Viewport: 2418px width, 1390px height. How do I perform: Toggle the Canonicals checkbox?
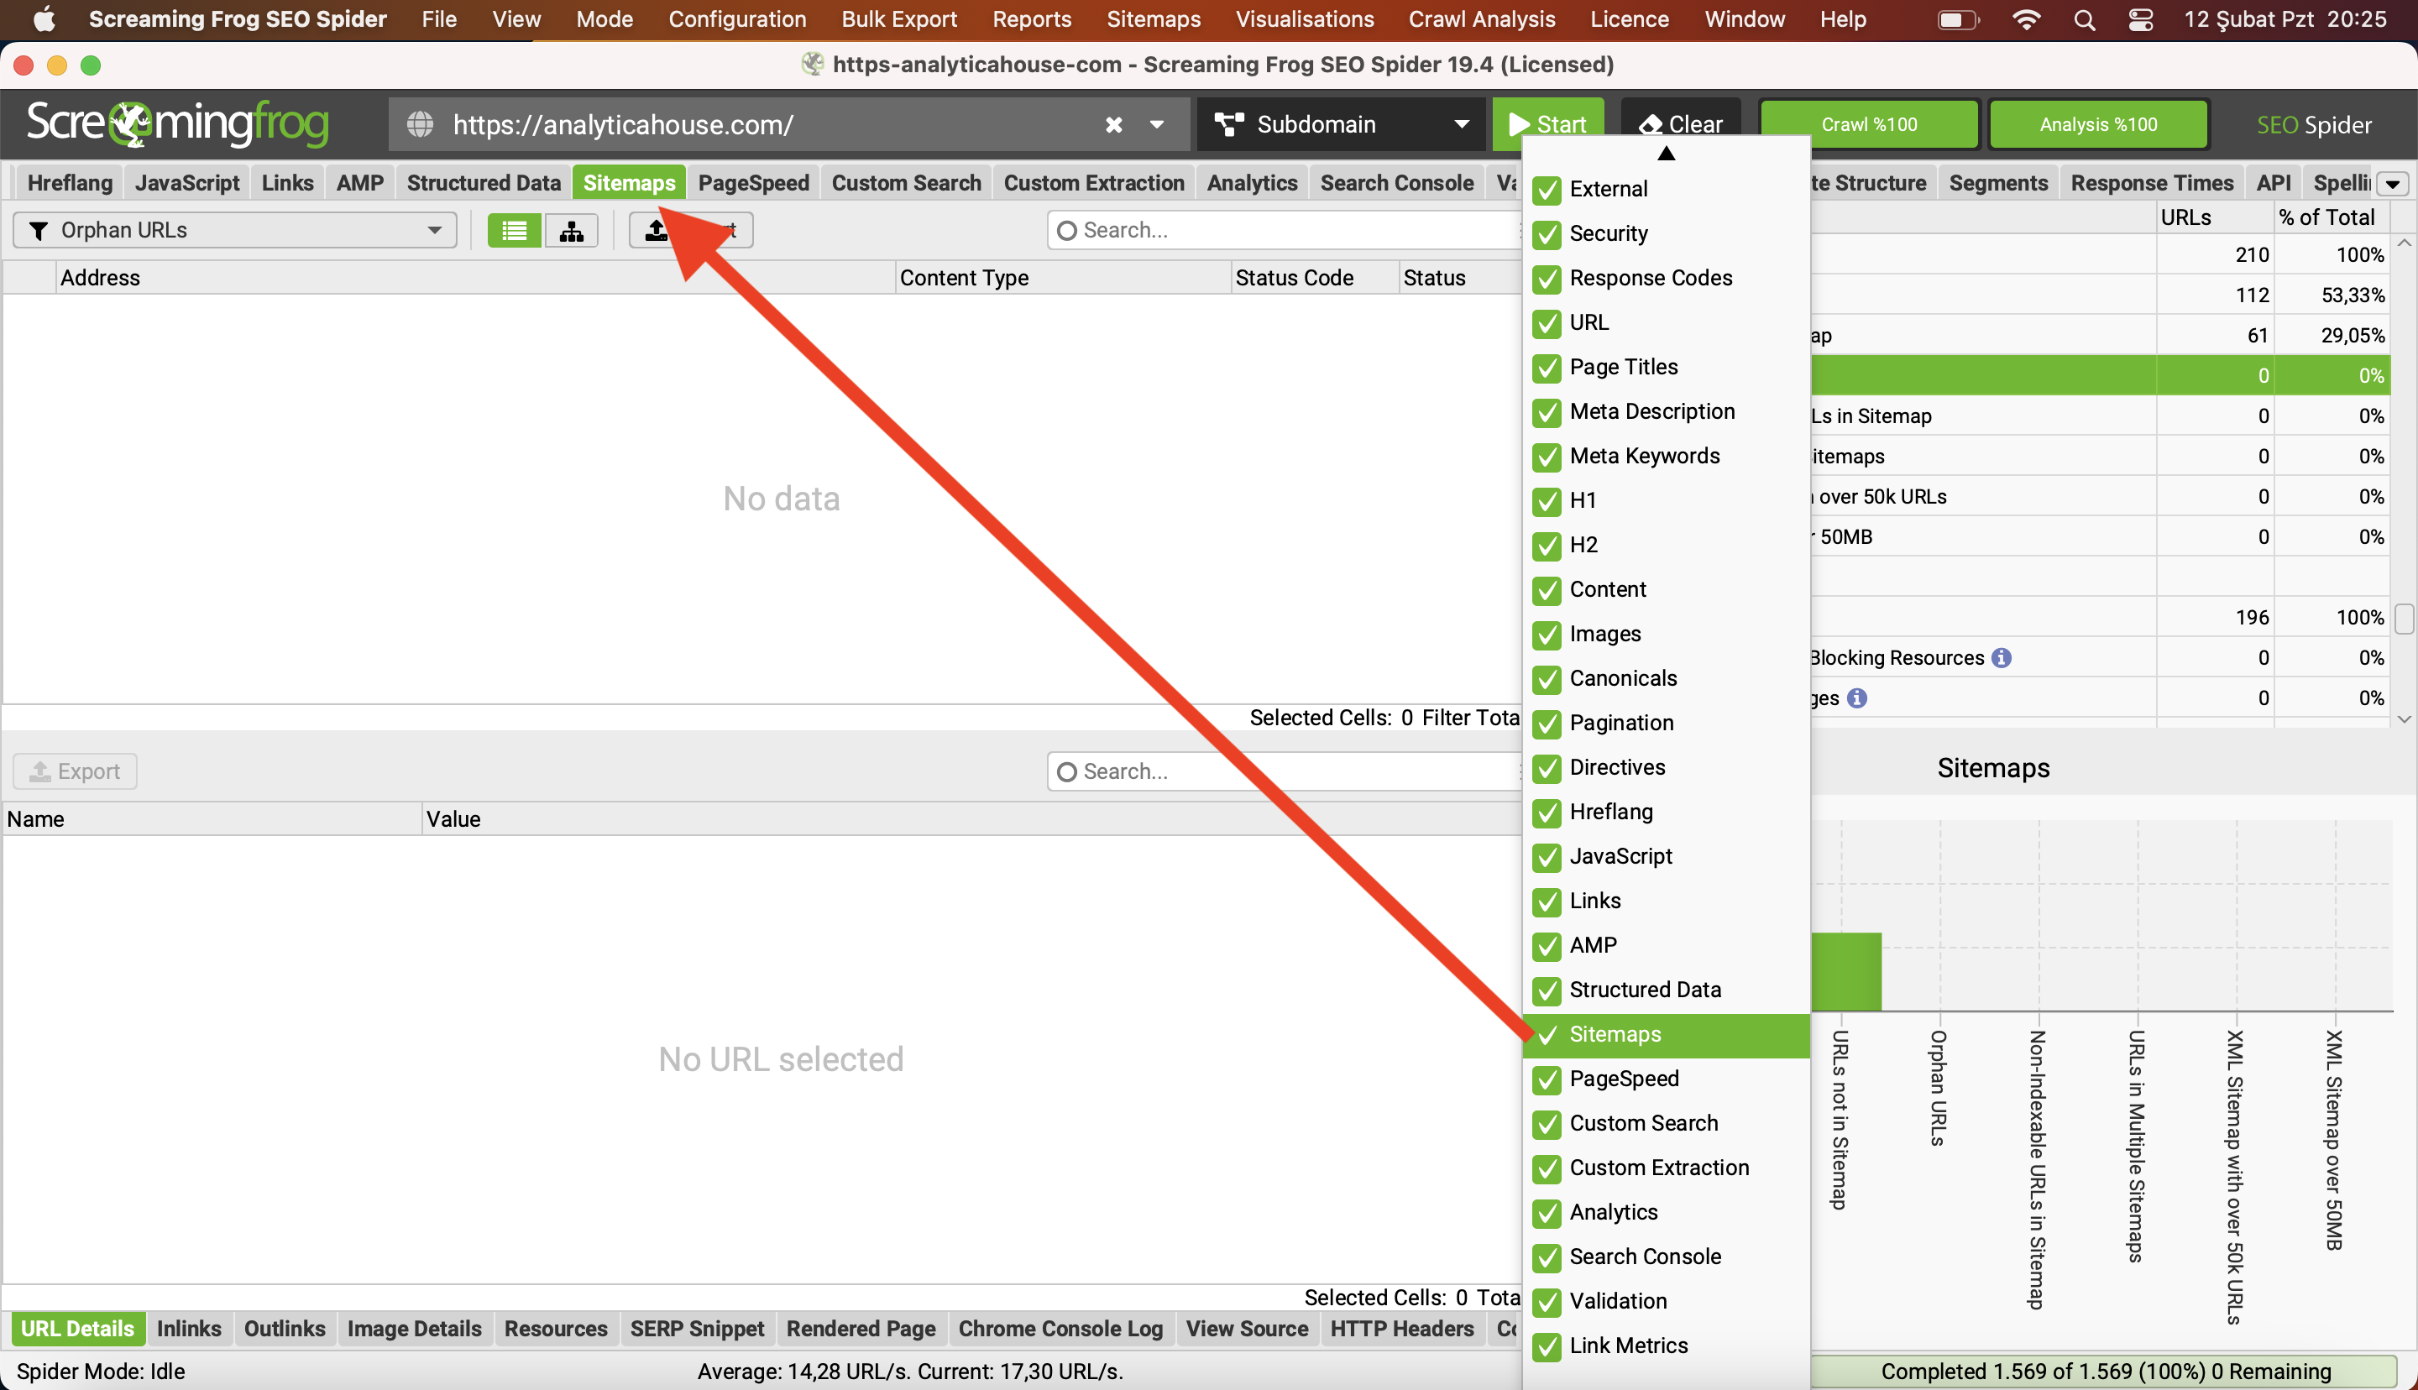[x=1547, y=679]
